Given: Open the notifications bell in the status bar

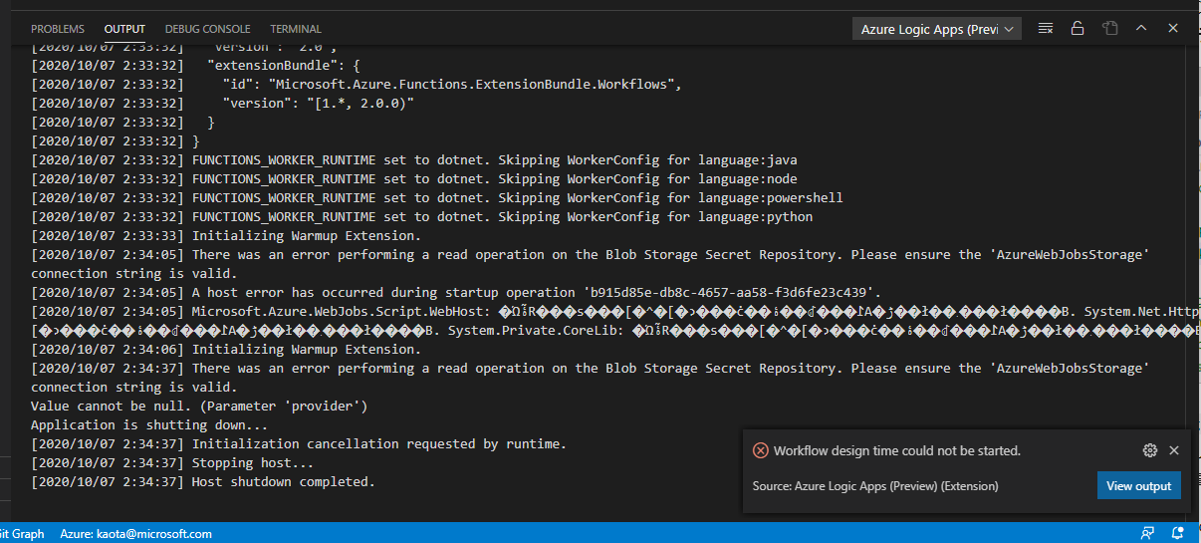Looking at the screenshot, I should click(x=1178, y=534).
